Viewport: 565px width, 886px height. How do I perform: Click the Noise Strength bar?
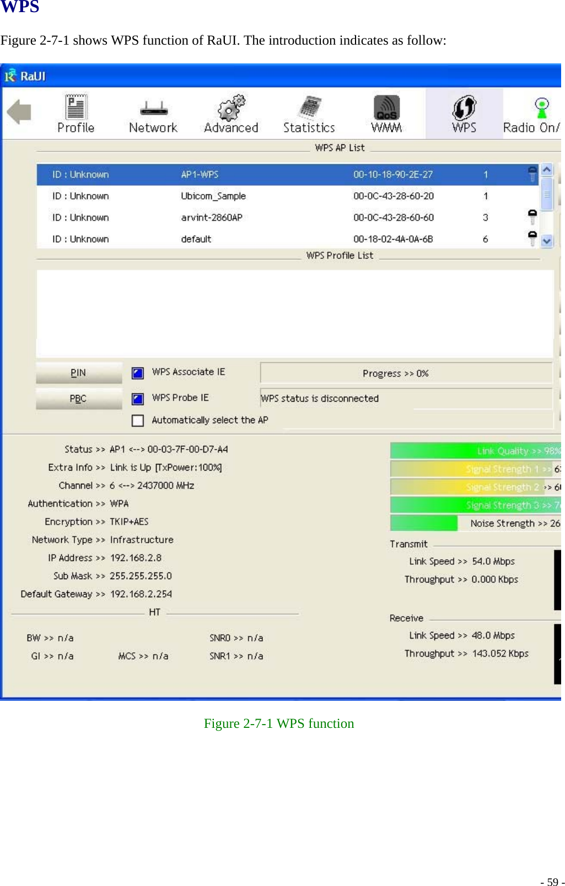tap(475, 523)
